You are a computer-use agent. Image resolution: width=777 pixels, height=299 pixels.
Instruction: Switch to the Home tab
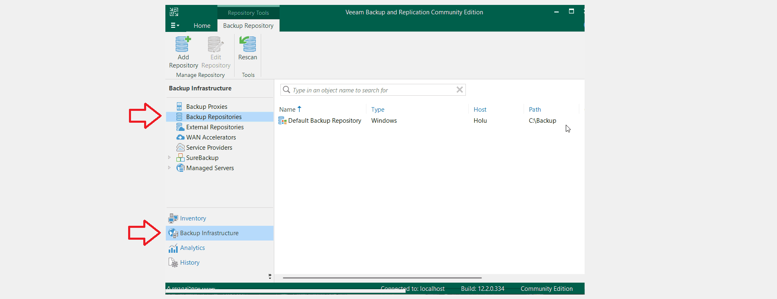(x=202, y=25)
